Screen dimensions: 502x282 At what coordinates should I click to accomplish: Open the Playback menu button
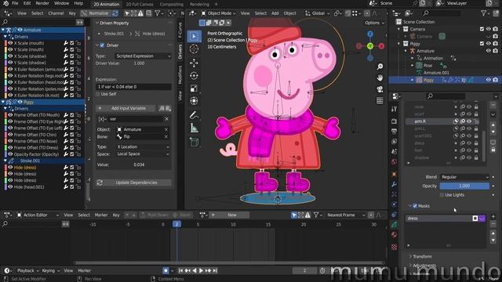click(27, 270)
